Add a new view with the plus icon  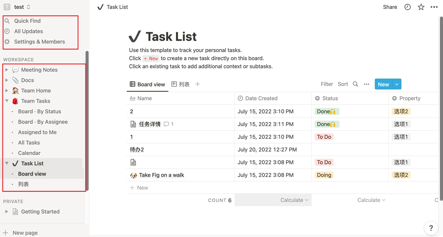coord(198,84)
